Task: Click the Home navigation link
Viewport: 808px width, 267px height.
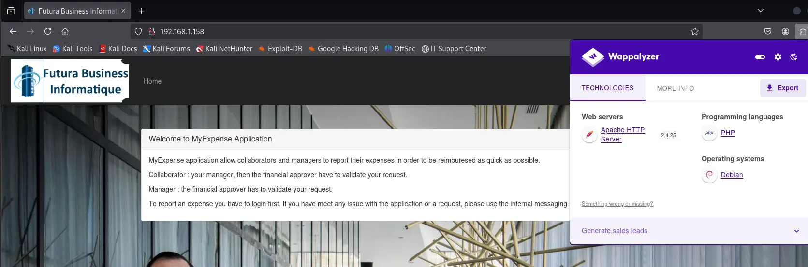Action: tap(152, 81)
